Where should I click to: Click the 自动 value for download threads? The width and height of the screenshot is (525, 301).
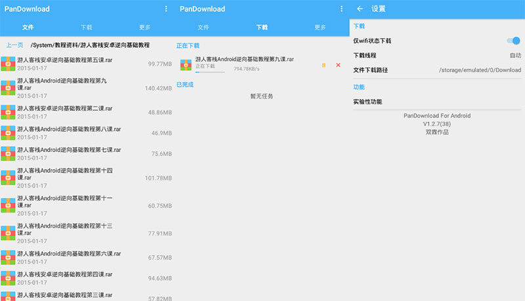pos(515,56)
